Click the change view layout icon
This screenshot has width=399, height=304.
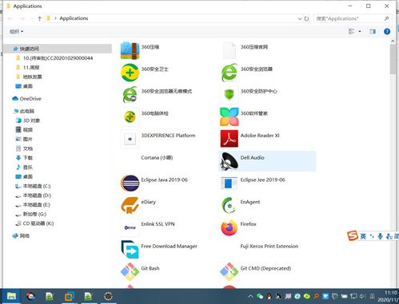352,32
